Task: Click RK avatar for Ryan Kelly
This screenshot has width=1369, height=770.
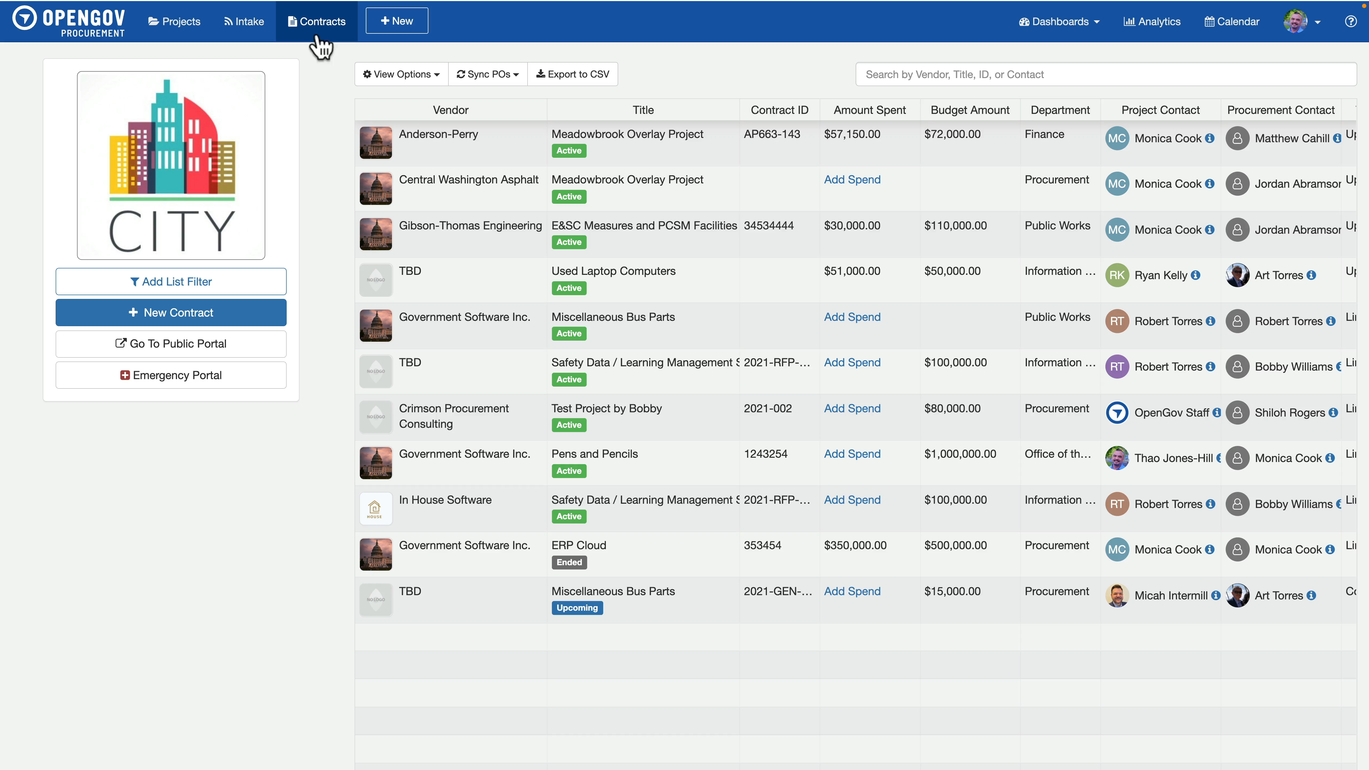Action: pos(1117,275)
